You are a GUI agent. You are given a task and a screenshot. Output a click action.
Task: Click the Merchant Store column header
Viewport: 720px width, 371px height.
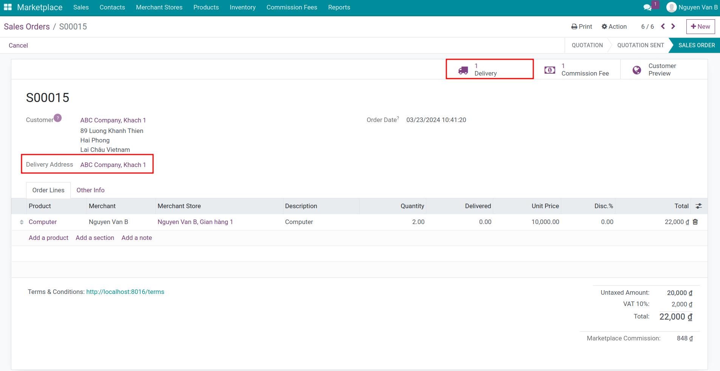pos(219,206)
